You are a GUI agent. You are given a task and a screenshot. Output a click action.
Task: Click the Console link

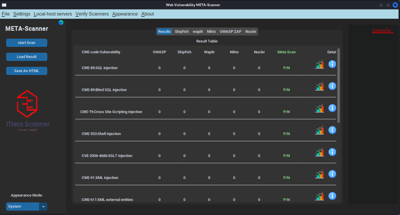pos(382,30)
